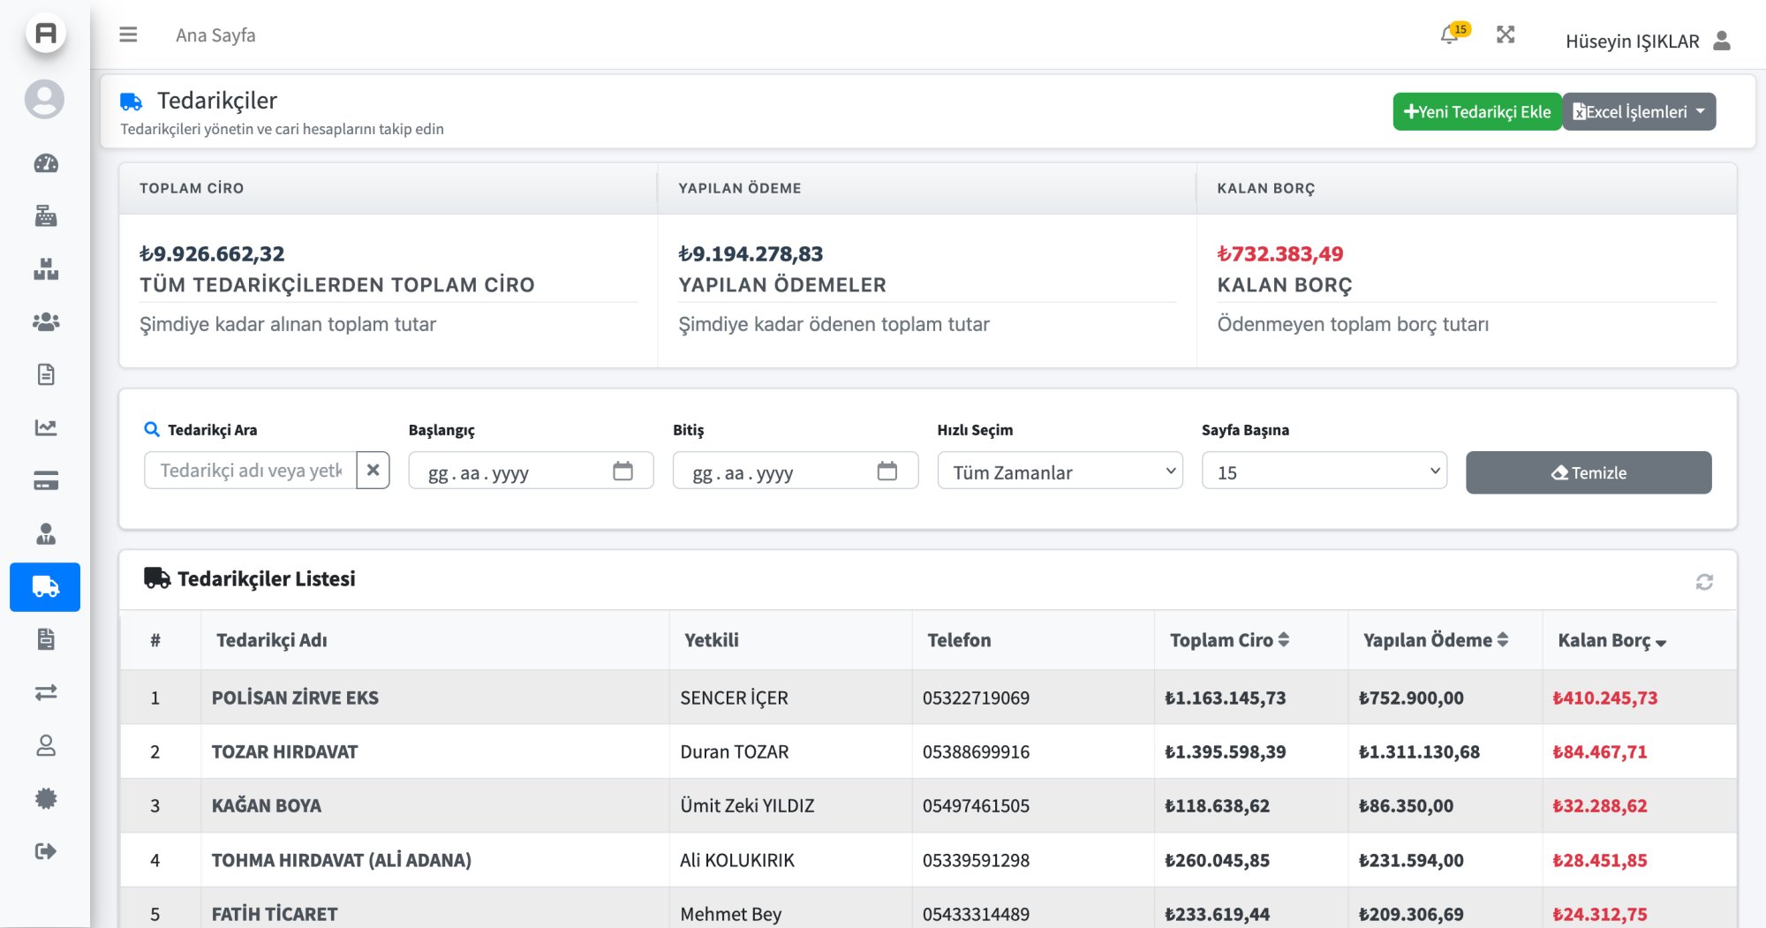This screenshot has width=1766, height=928.
Task: Open the customers group sidebar icon
Action: click(46, 322)
